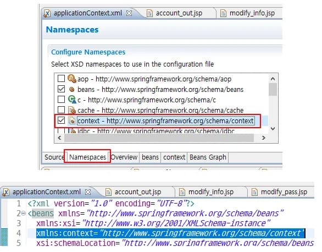Switch to the Overview tab
322x252 pixels.
pos(124,157)
